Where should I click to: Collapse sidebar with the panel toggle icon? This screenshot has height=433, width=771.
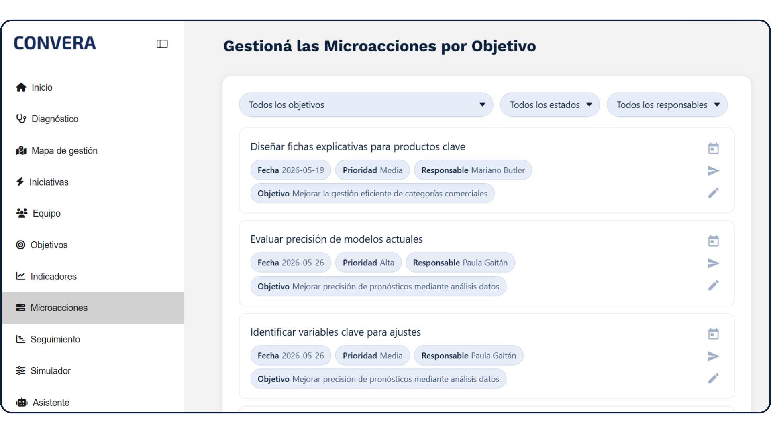(162, 44)
